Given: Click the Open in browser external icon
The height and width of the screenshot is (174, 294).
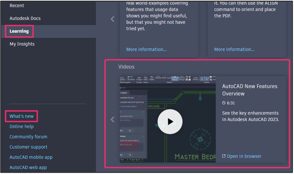Looking at the screenshot, I should tap(224, 156).
